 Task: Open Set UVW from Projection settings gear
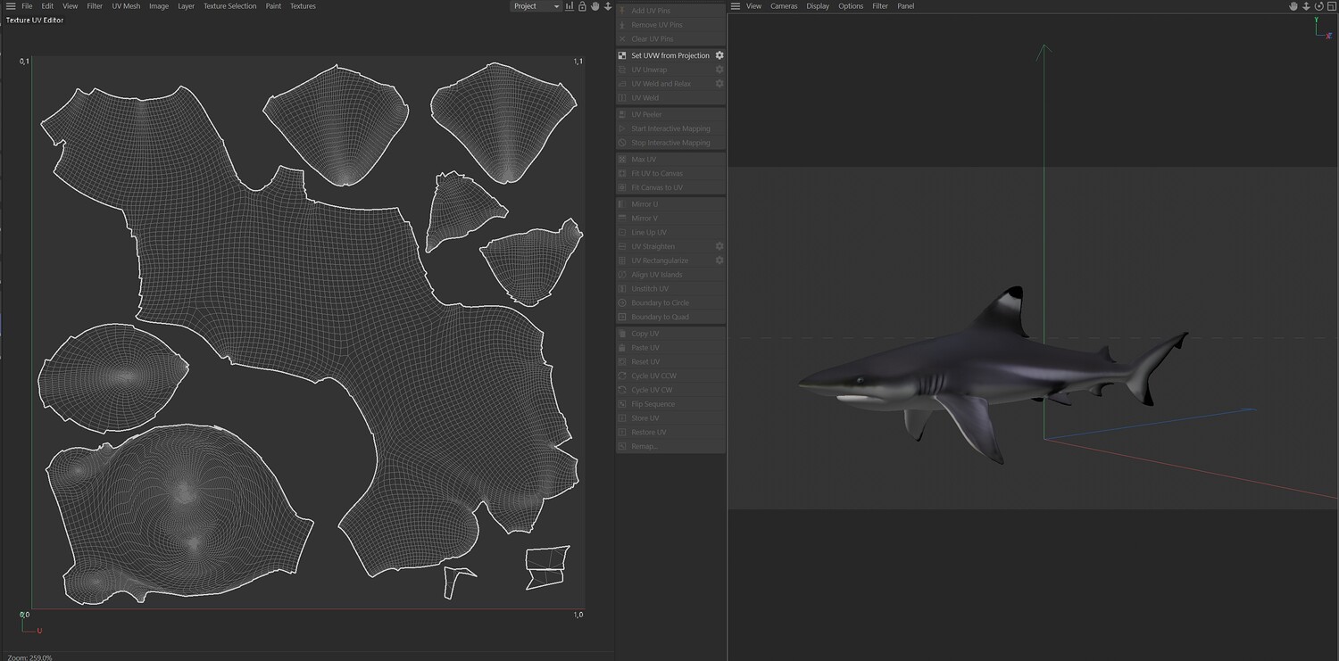719,55
